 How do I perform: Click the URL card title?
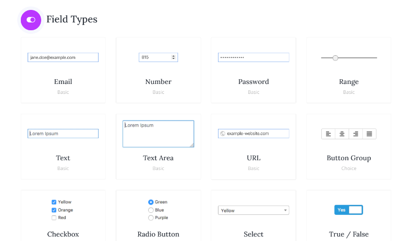[253, 158]
